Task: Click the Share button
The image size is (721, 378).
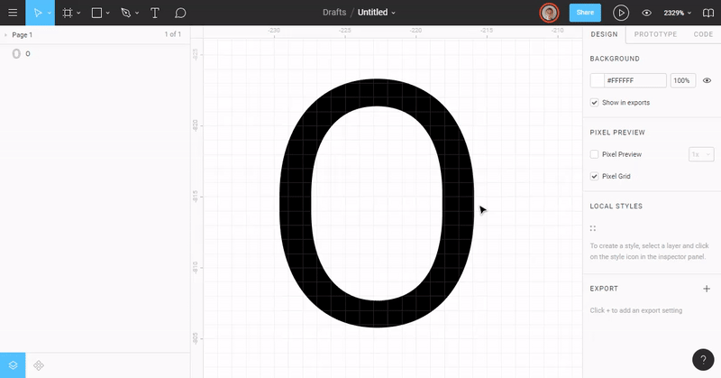Action: point(585,13)
